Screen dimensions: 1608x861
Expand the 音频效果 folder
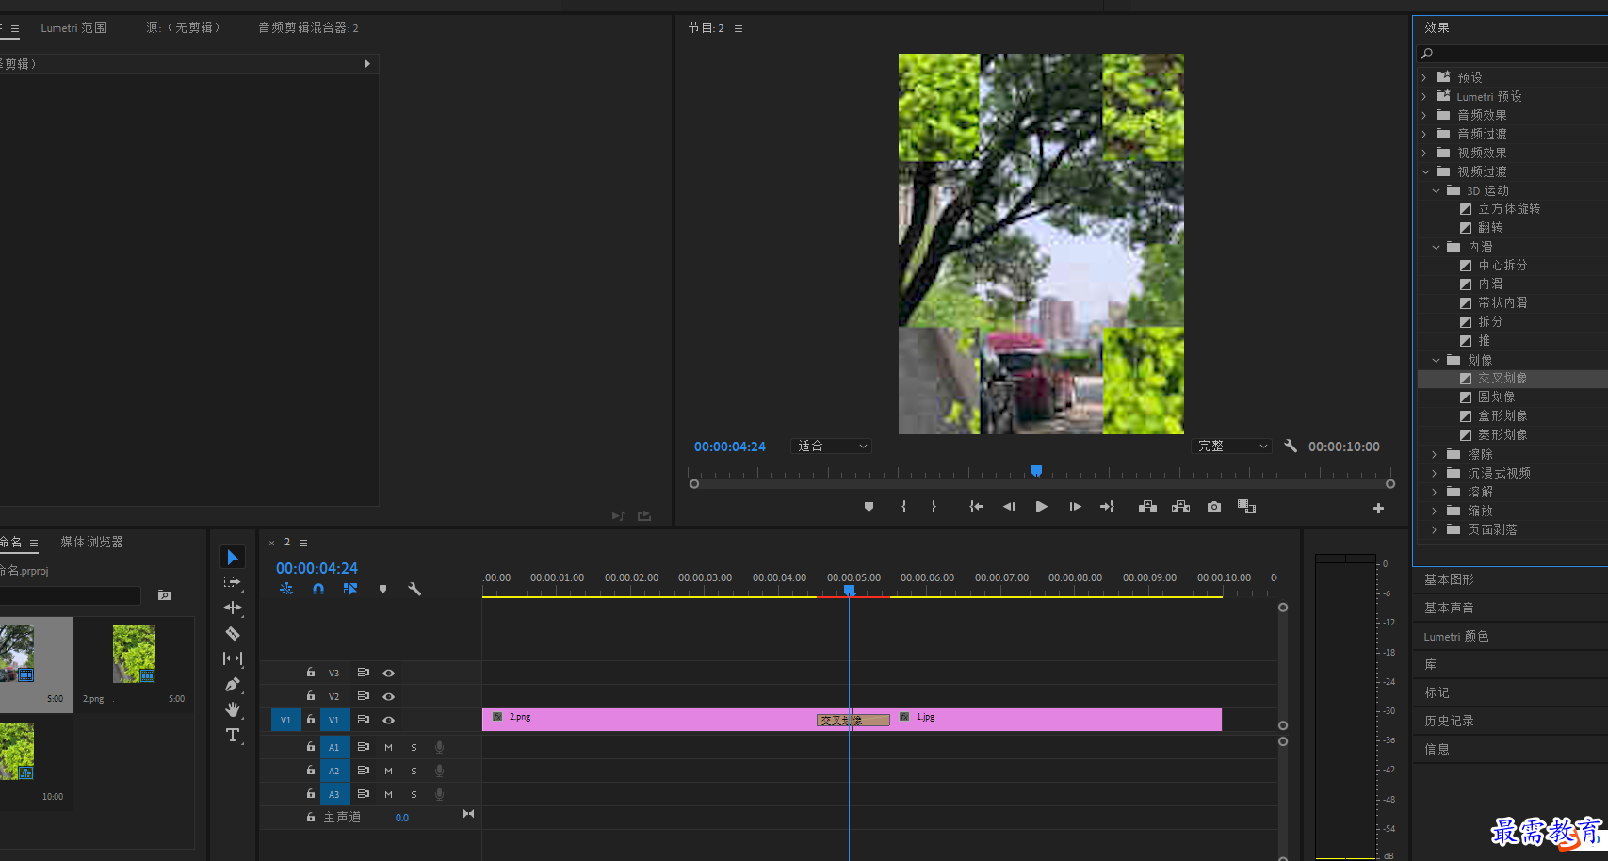click(x=1424, y=115)
